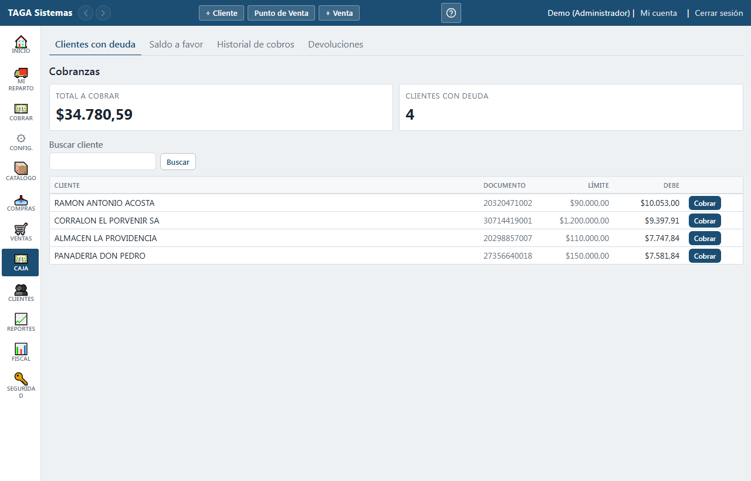The width and height of the screenshot is (751, 481).
Task: Open the Mi cuenta link
Action: click(x=658, y=13)
